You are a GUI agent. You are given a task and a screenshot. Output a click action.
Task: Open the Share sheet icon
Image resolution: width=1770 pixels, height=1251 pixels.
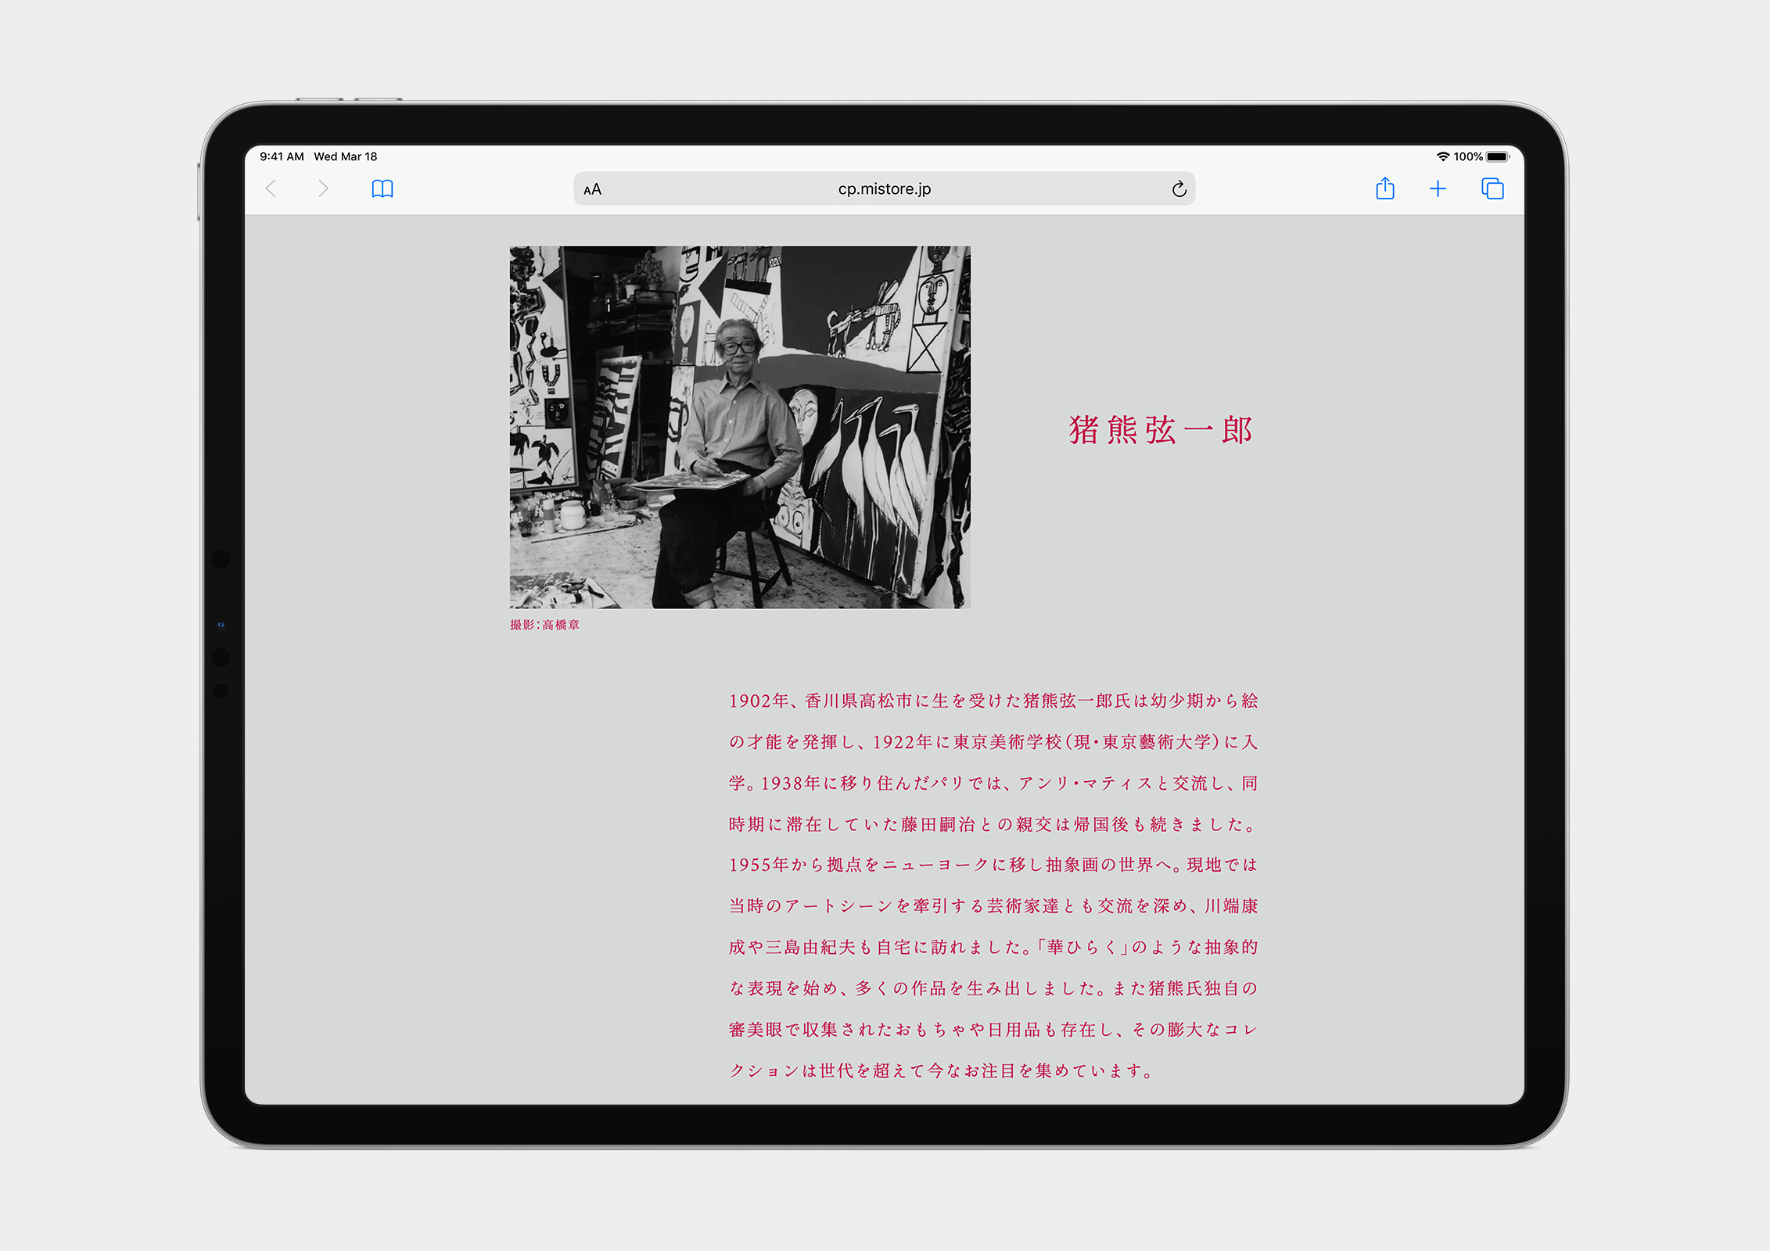(x=1384, y=188)
